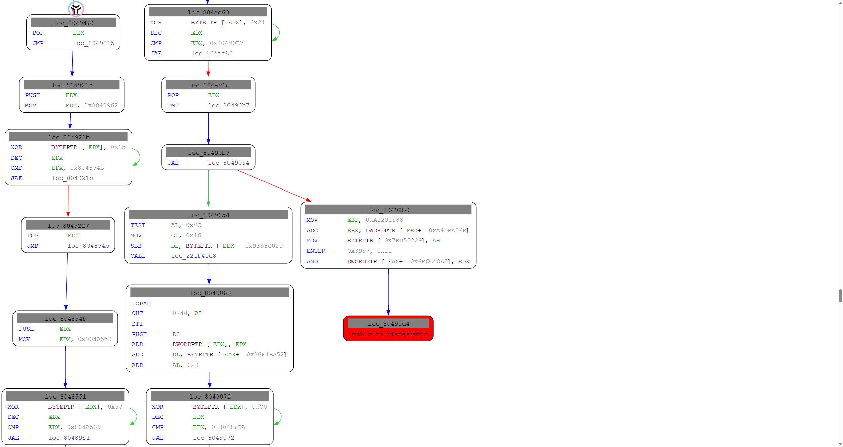Click JAE loc_804ac60 jump target
Viewport: 843px width, 447px height.
212,53
